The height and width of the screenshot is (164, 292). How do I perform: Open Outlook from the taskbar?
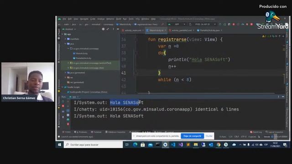tap(211, 144)
